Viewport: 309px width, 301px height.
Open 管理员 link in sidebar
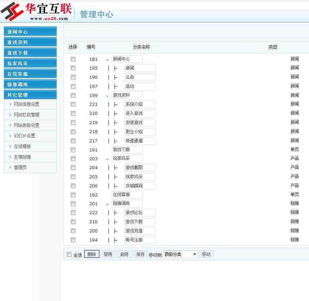coord(20,167)
